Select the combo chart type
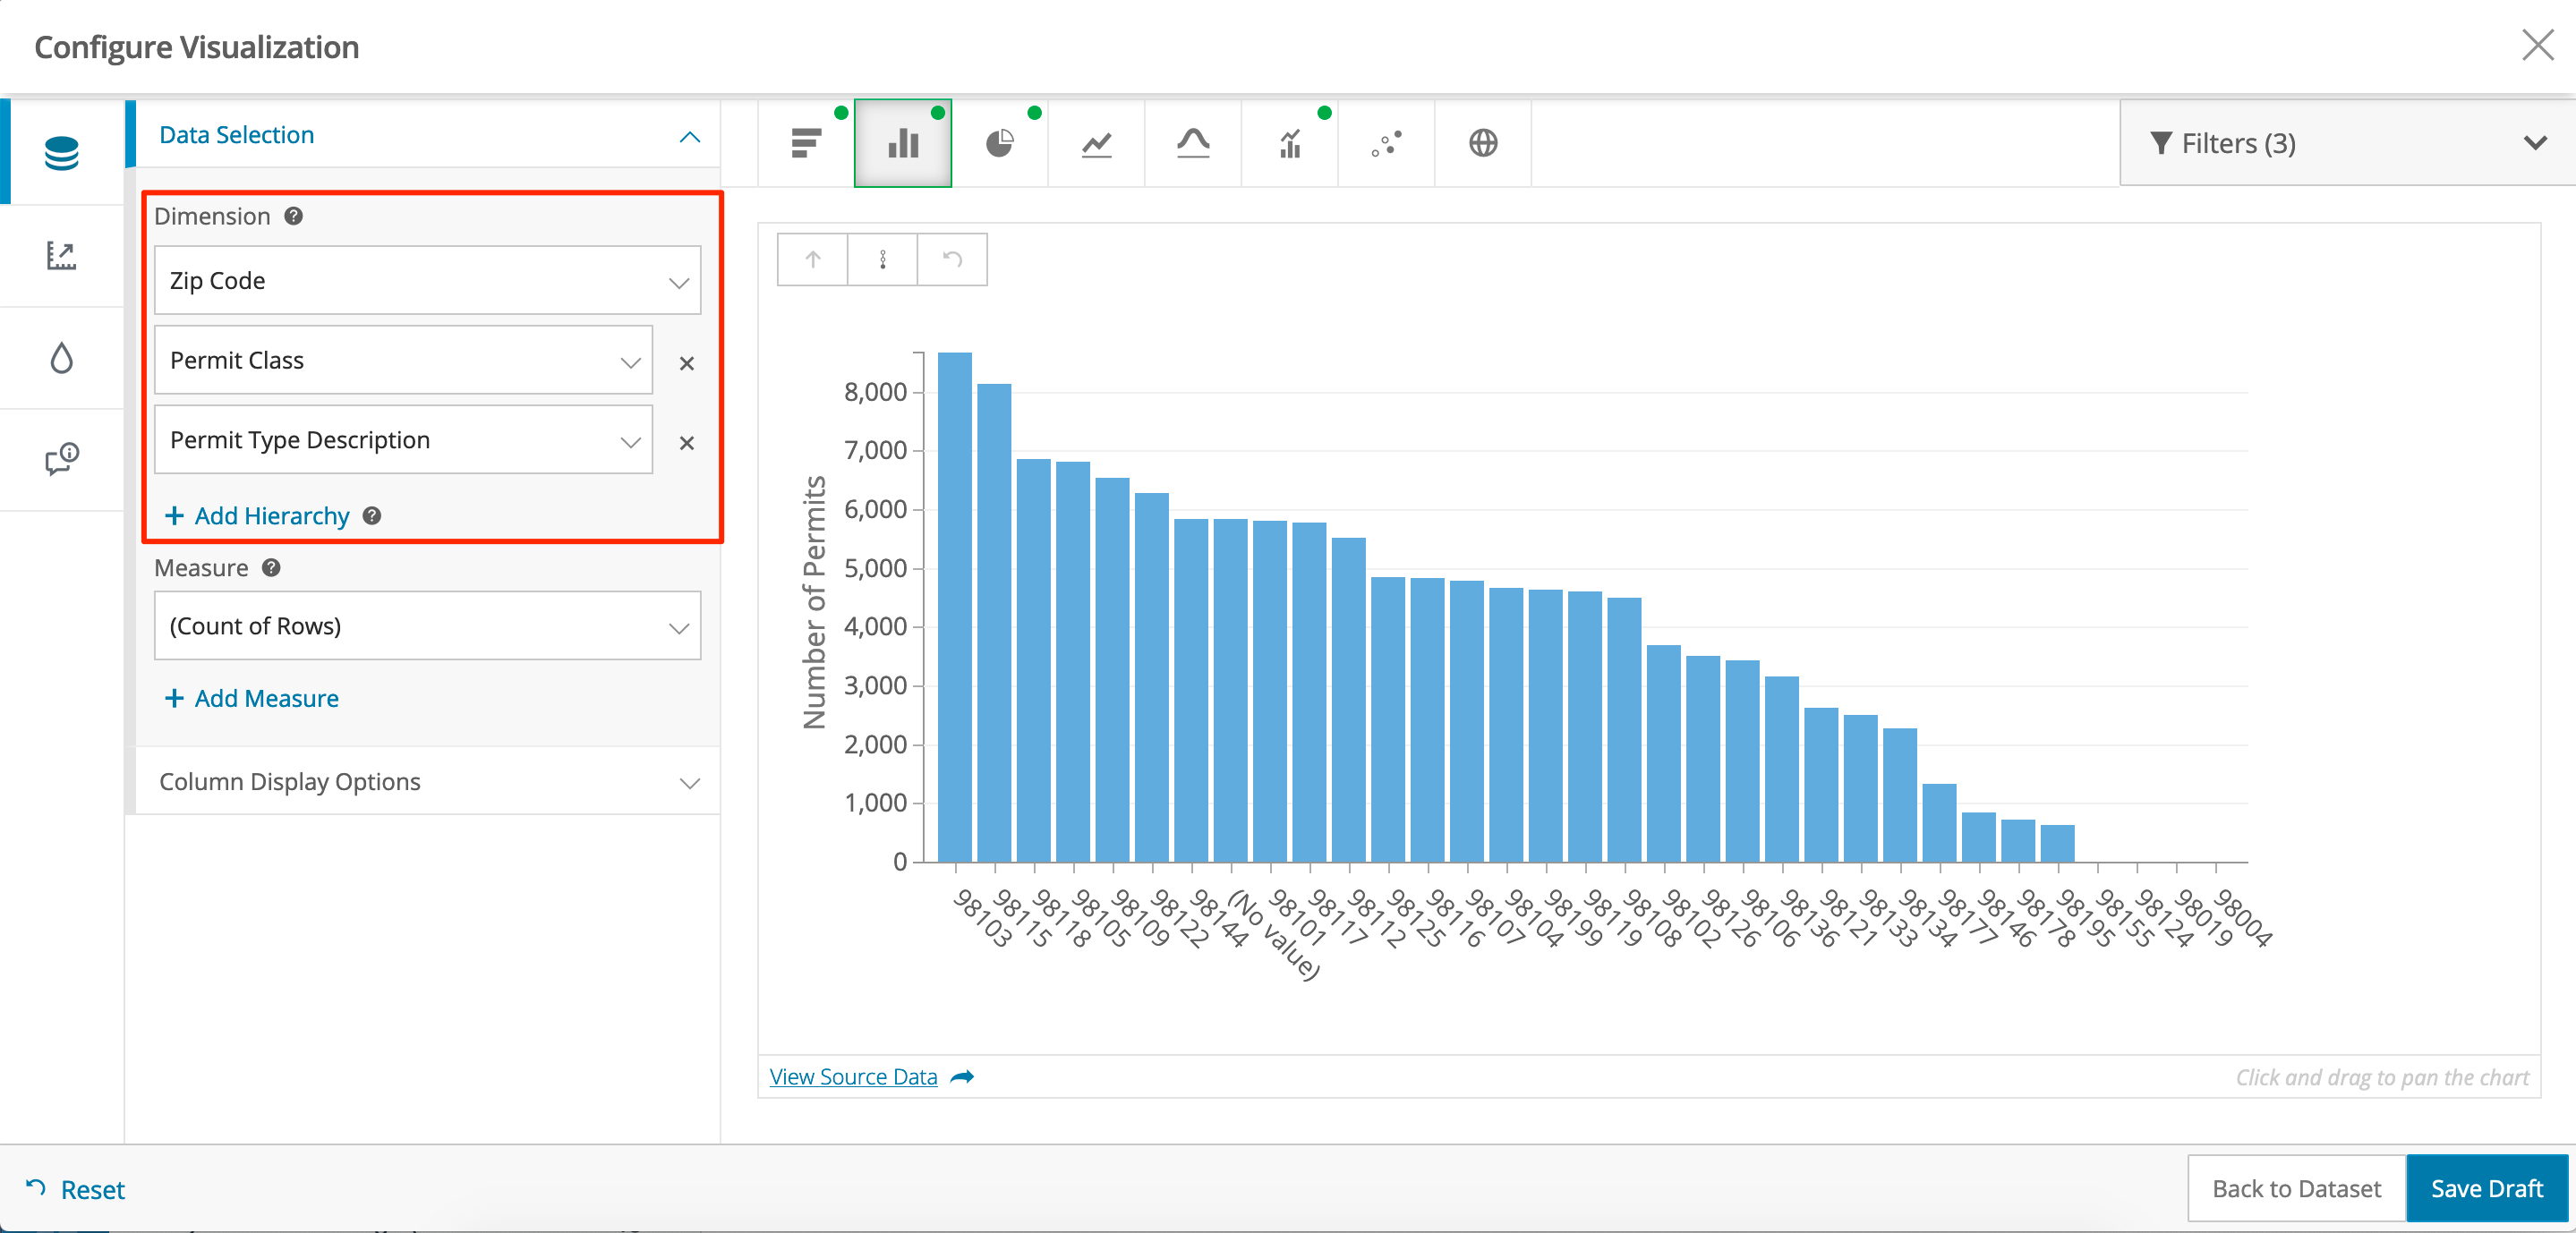Viewport: 2576px width, 1233px height. coord(1289,143)
